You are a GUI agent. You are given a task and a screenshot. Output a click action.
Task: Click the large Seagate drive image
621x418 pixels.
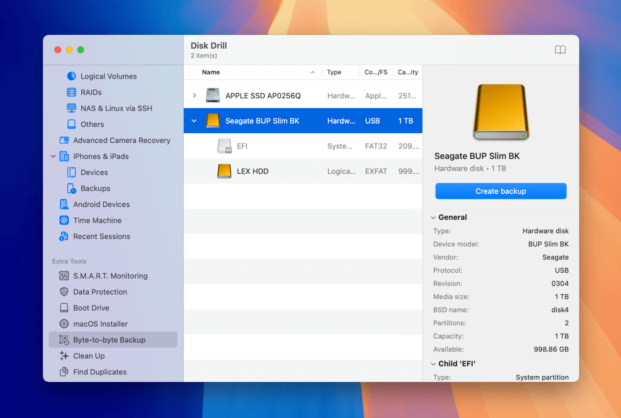click(x=501, y=112)
